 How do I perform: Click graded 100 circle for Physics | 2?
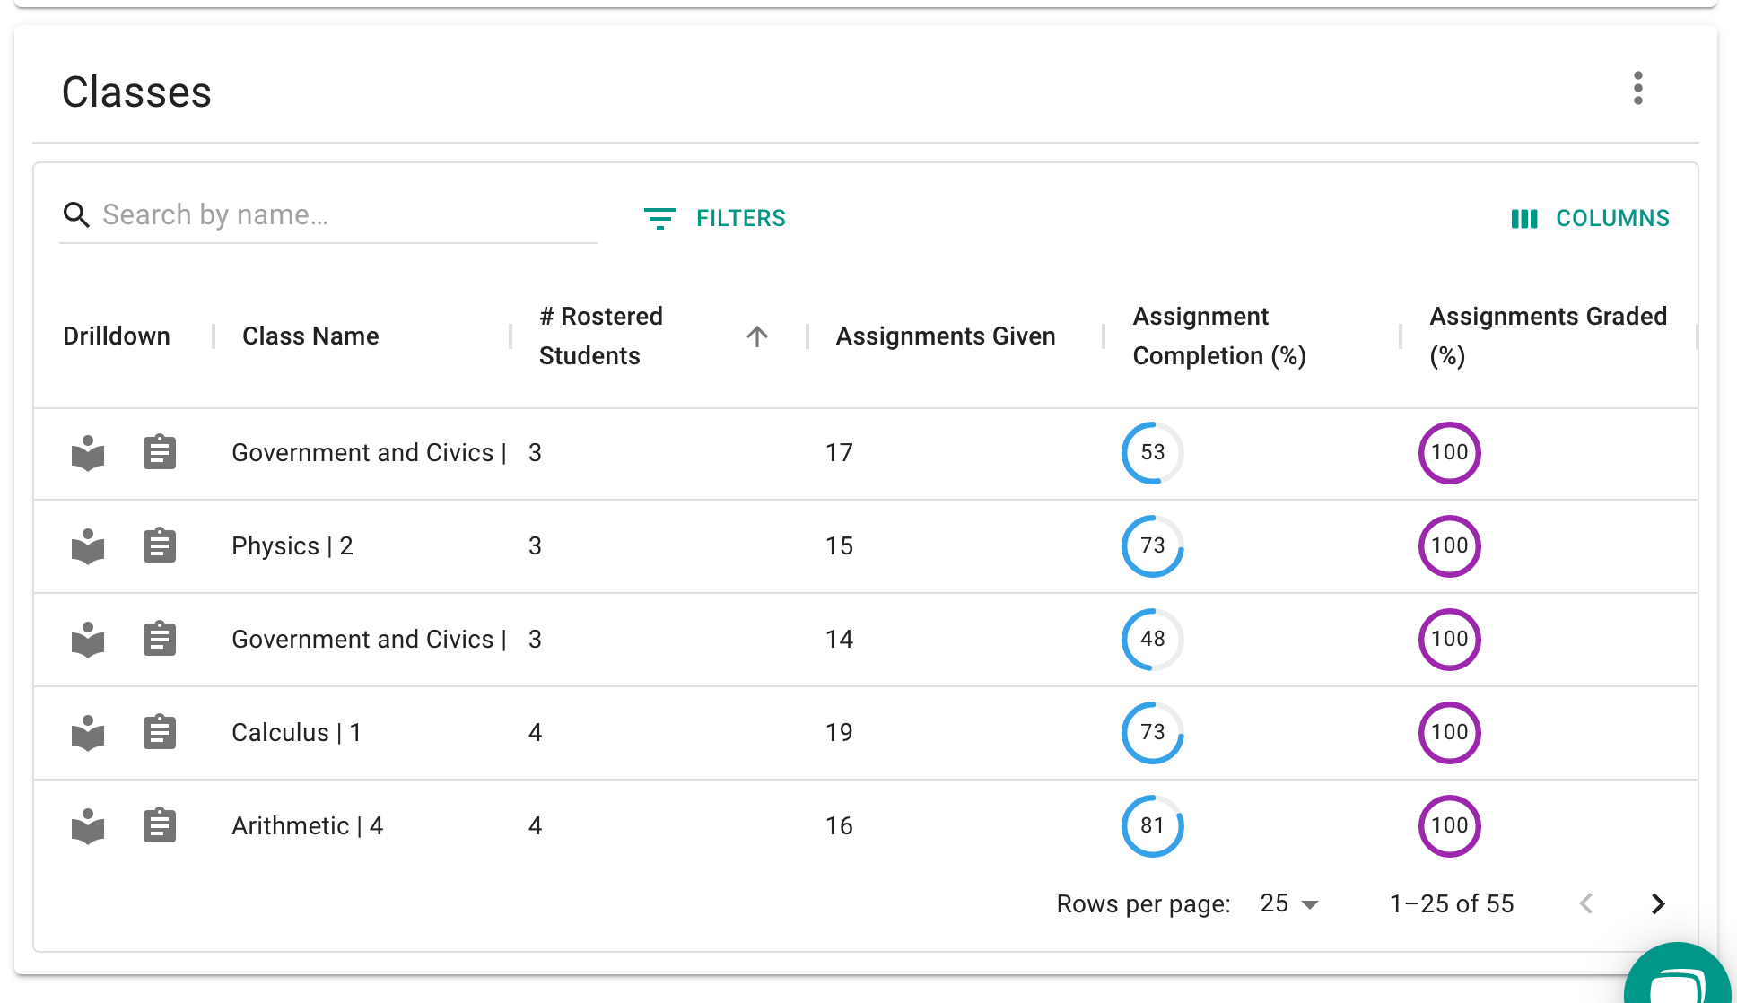(x=1450, y=546)
